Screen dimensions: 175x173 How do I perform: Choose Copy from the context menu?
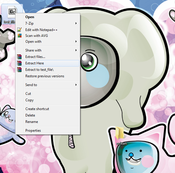pos(48,100)
